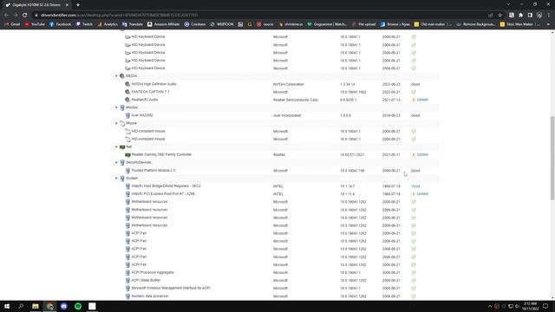Click the Realtek(R) Audio device icon
555x312 pixels.
coord(127,100)
